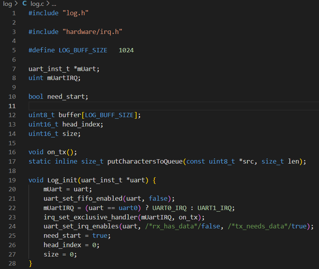Click 'true' on the need_start assignment
319x269 pixels.
point(100,235)
